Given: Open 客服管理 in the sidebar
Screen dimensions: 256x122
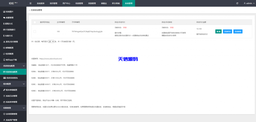Looking at the screenshot, I should click(10, 18).
